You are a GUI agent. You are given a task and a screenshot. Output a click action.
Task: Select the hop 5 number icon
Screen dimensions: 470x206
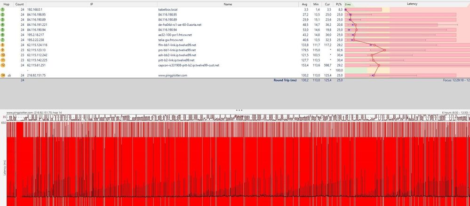click(3, 30)
